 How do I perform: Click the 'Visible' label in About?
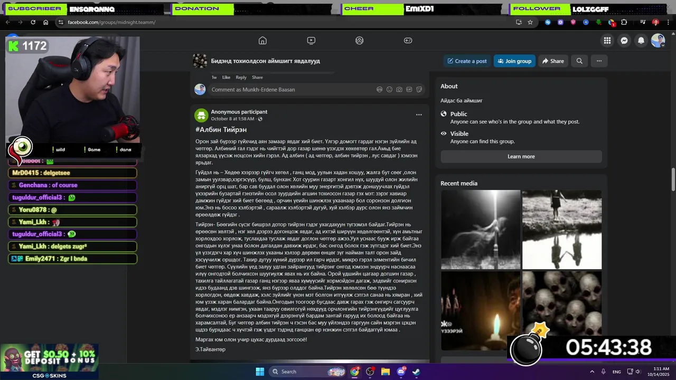click(459, 134)
